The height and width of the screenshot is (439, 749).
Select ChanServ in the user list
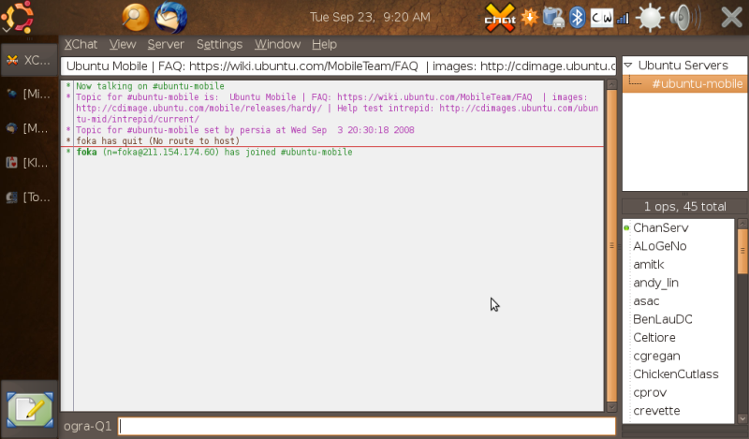click(661, 227)
